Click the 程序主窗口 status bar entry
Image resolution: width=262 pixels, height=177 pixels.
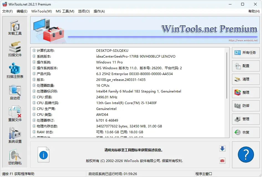pos(204,174)
